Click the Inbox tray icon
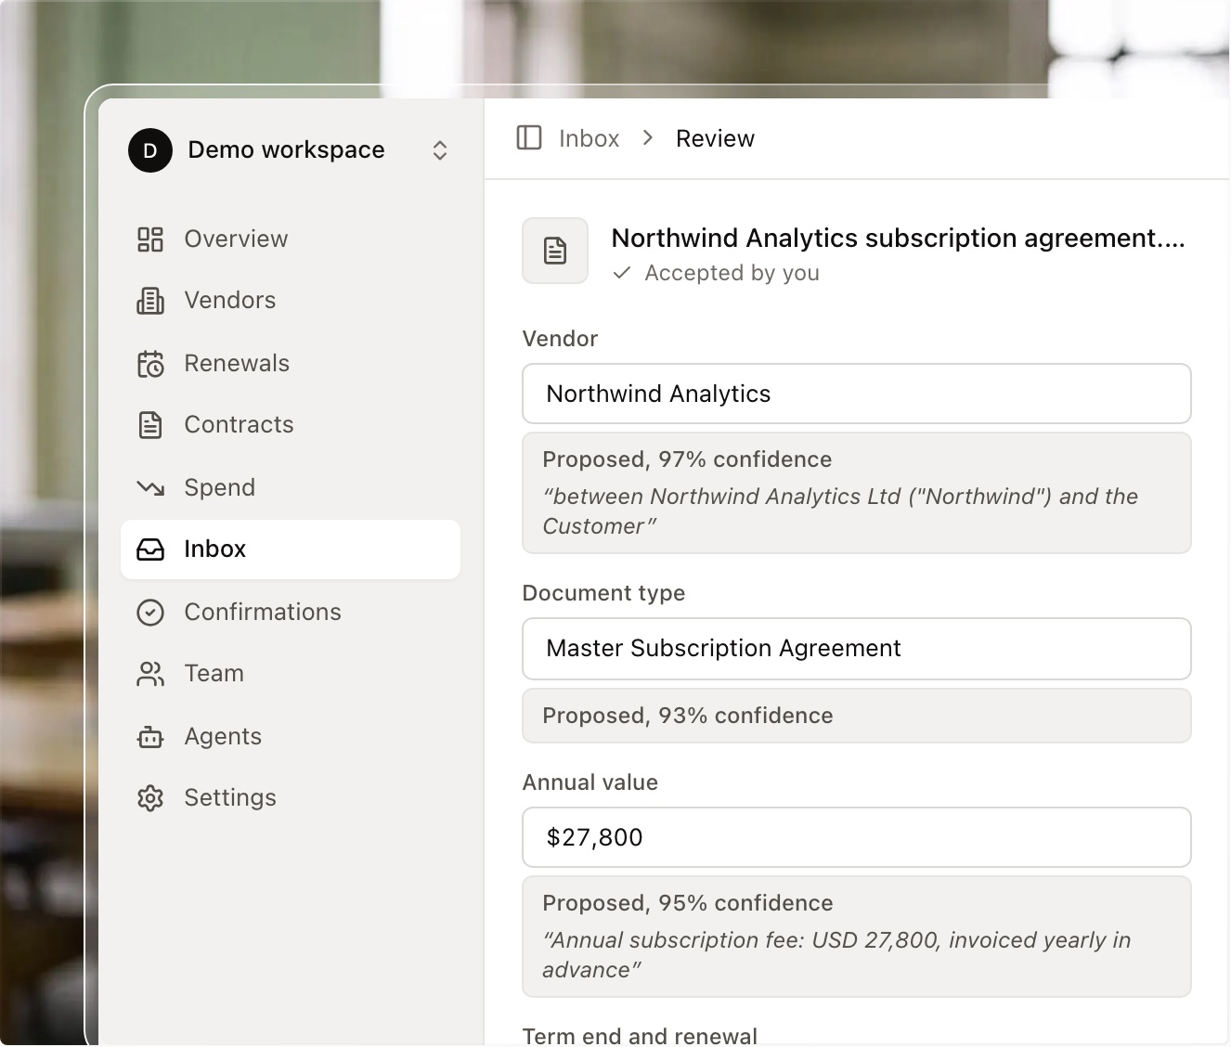The image size is (1231, 1047). [150, 549]
